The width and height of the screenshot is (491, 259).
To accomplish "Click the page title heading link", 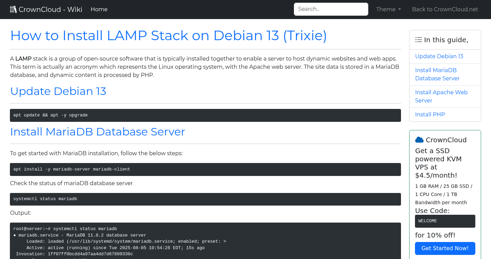I will [x=168, y=35].
